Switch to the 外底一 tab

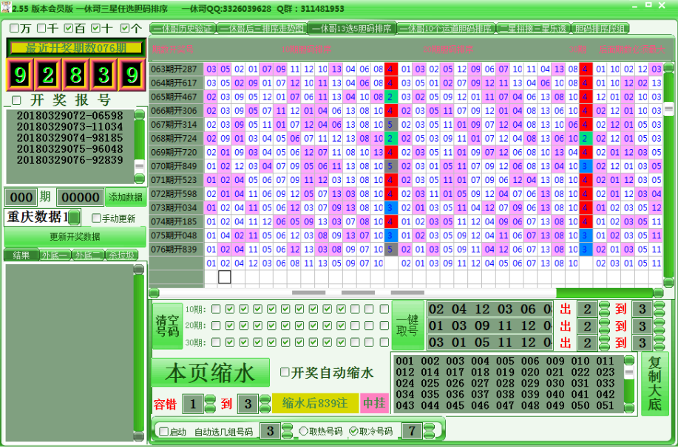coord(53,255)
